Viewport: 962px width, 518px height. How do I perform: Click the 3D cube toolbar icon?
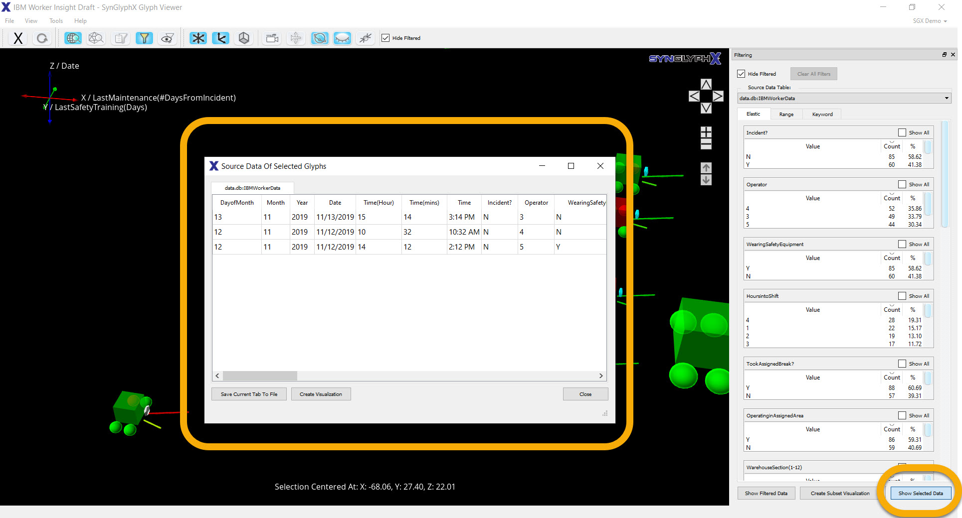[x=244, y=38]
